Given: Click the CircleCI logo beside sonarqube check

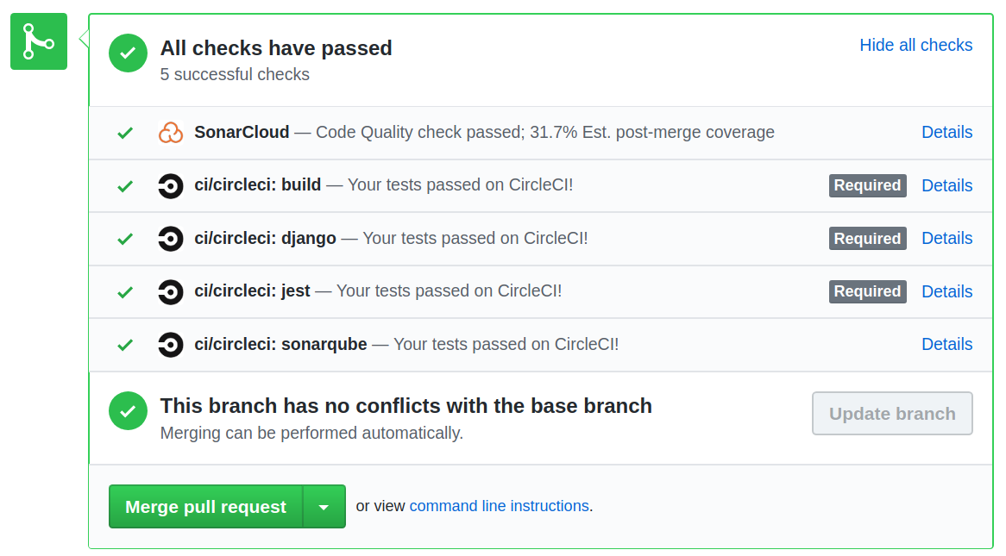Looking at the screenshot, I should pyautogui.click(x=171, y=345).
